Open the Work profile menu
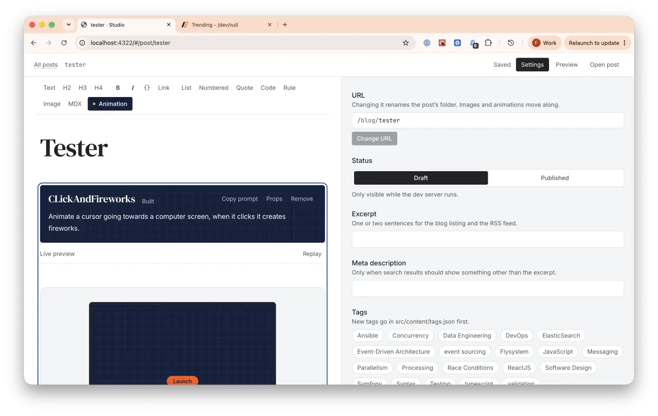 (x=544, y=43)
